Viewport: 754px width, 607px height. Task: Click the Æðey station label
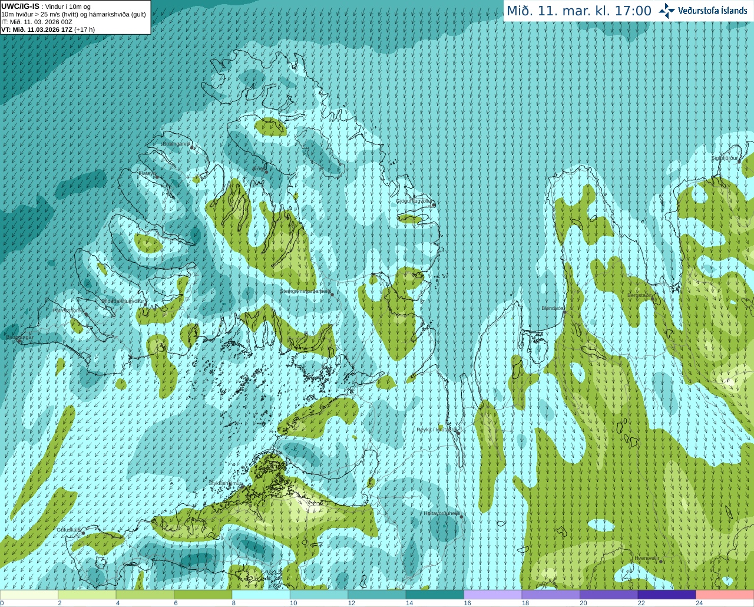pyautogui.click(x=258, y=169)
